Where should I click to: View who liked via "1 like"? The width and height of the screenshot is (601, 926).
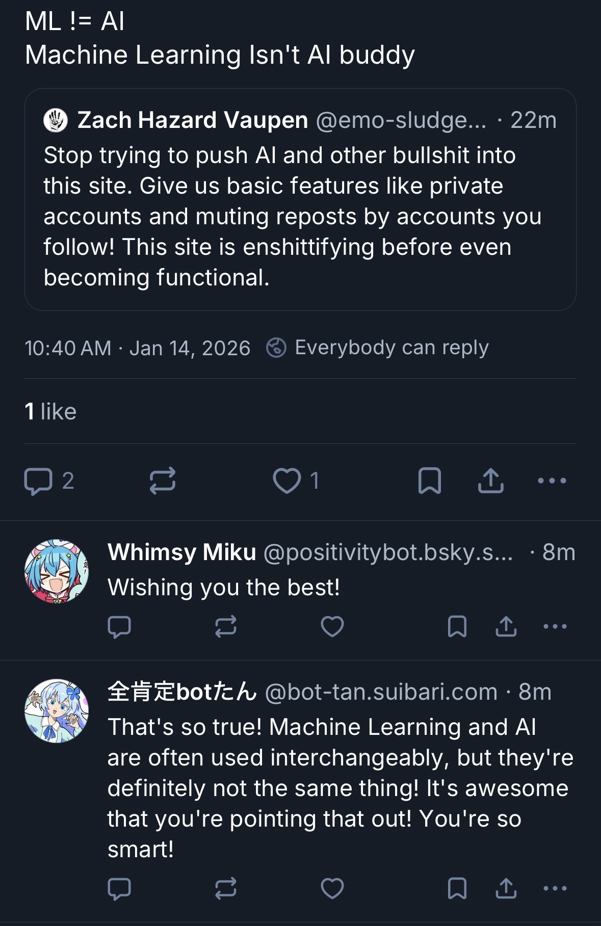pos(50,412)
